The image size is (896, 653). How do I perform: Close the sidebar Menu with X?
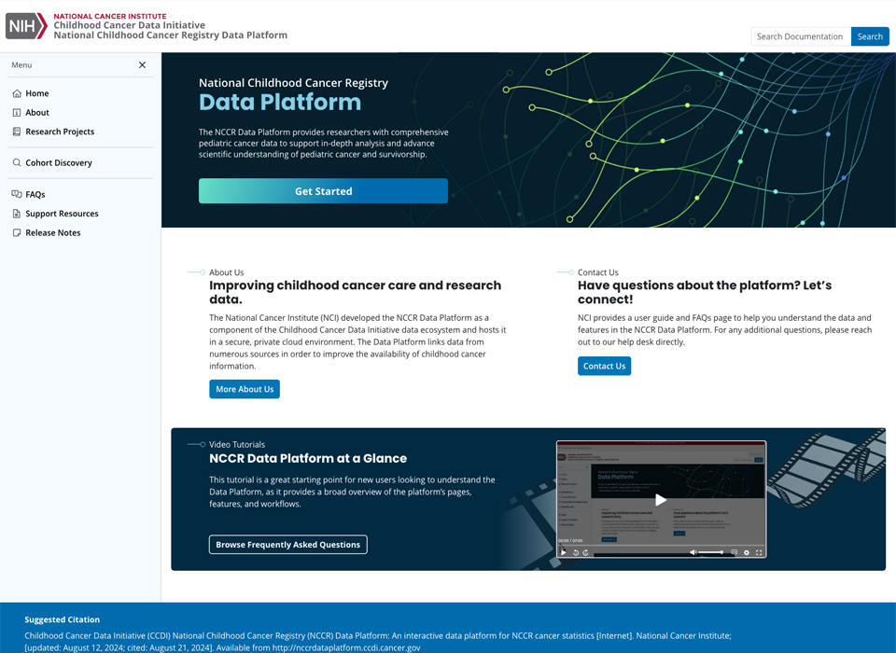[142, 65]
